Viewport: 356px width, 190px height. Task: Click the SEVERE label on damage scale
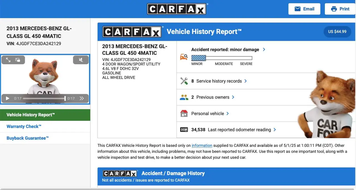coord(246,64)
